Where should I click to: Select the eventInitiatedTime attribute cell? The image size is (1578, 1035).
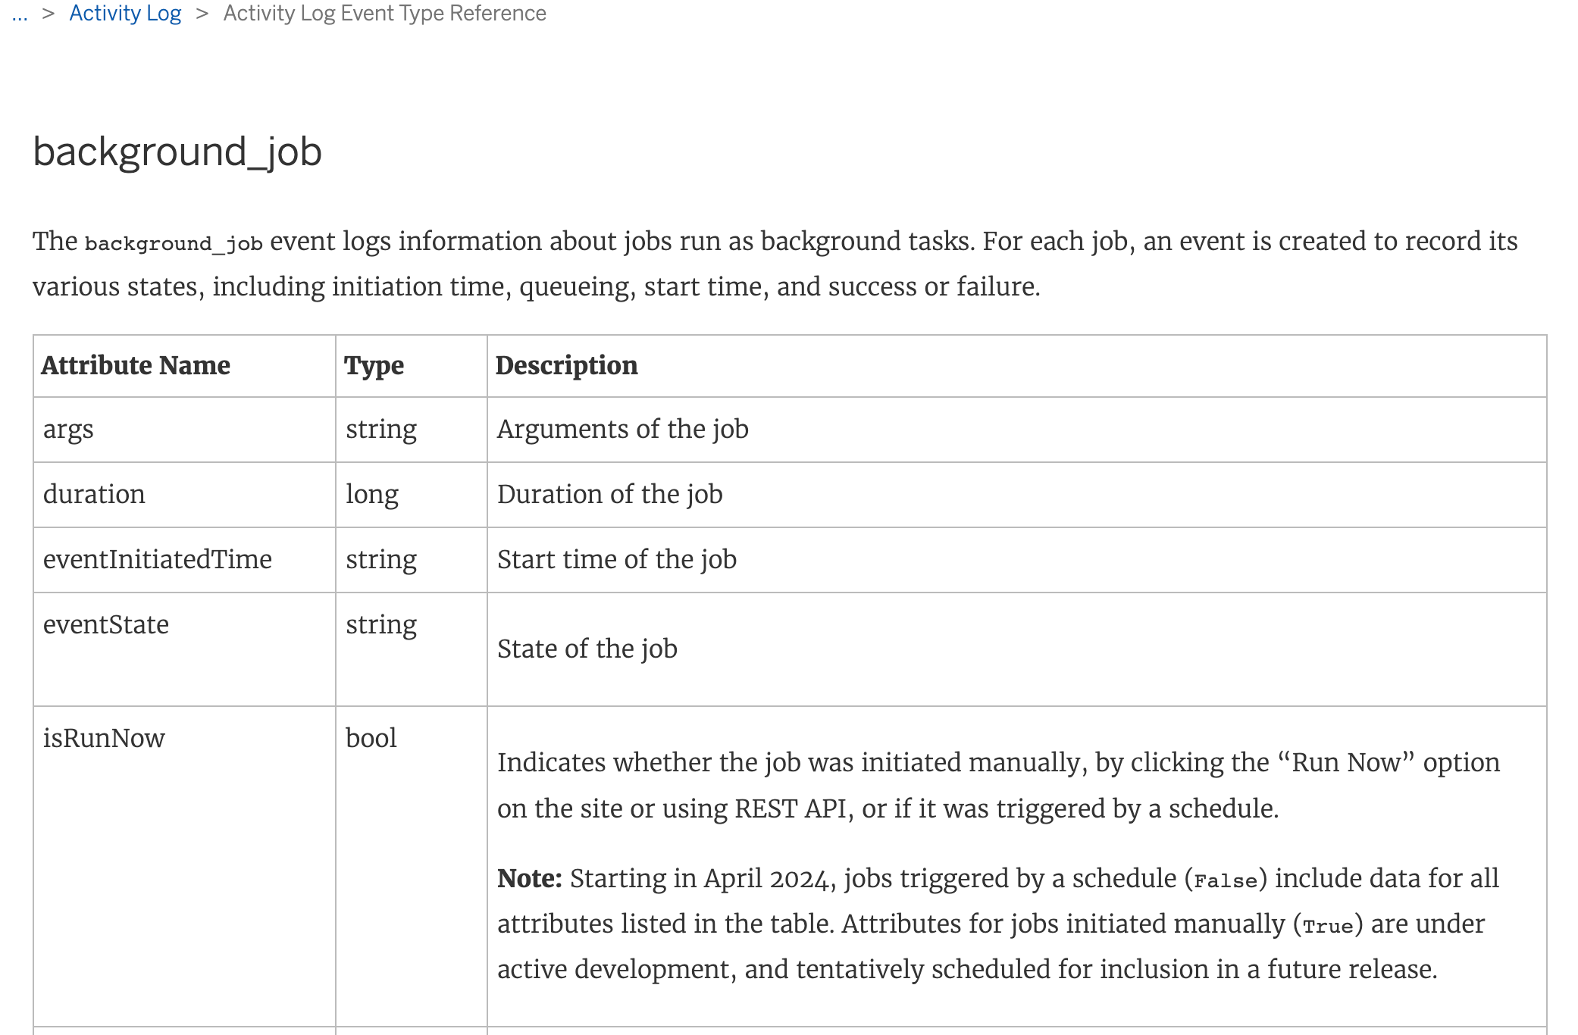pyautogui.click(x=157, y=559)
